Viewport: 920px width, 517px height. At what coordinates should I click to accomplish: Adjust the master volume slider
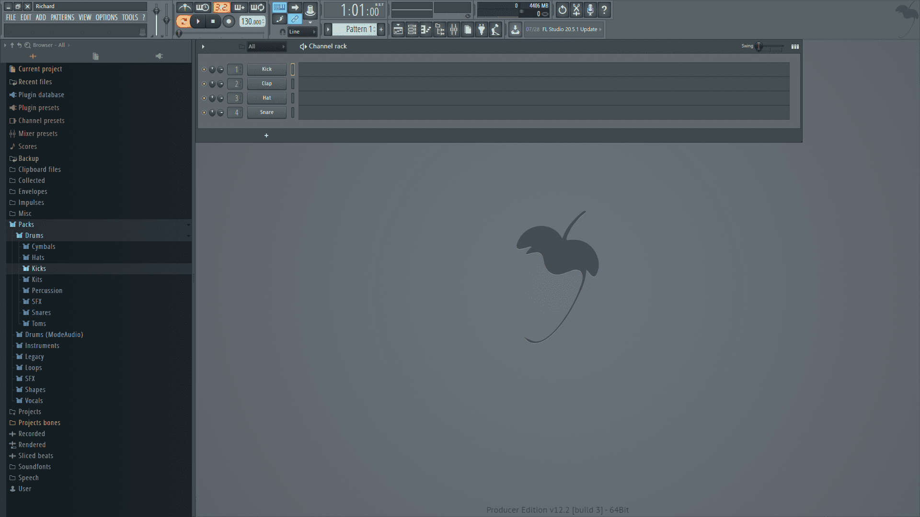pyautogui.click(x=156, y=11)
